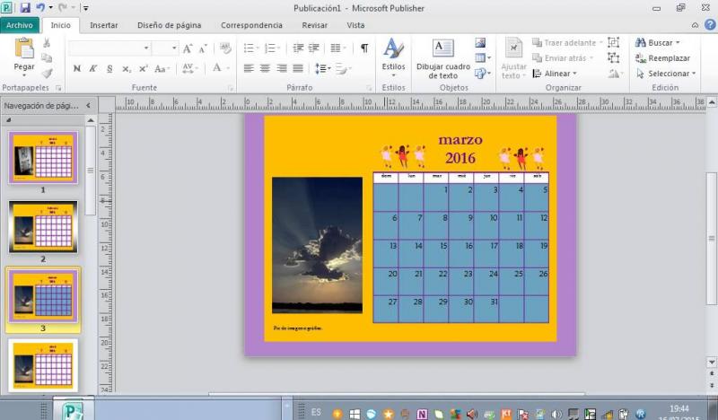The image size is (718, 420).
Task: Toggle underline with the S button
Action: [109, 69]
